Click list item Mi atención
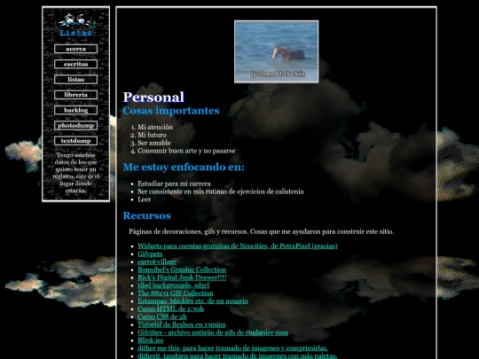 pyautogui.click(x=155, y=127)
